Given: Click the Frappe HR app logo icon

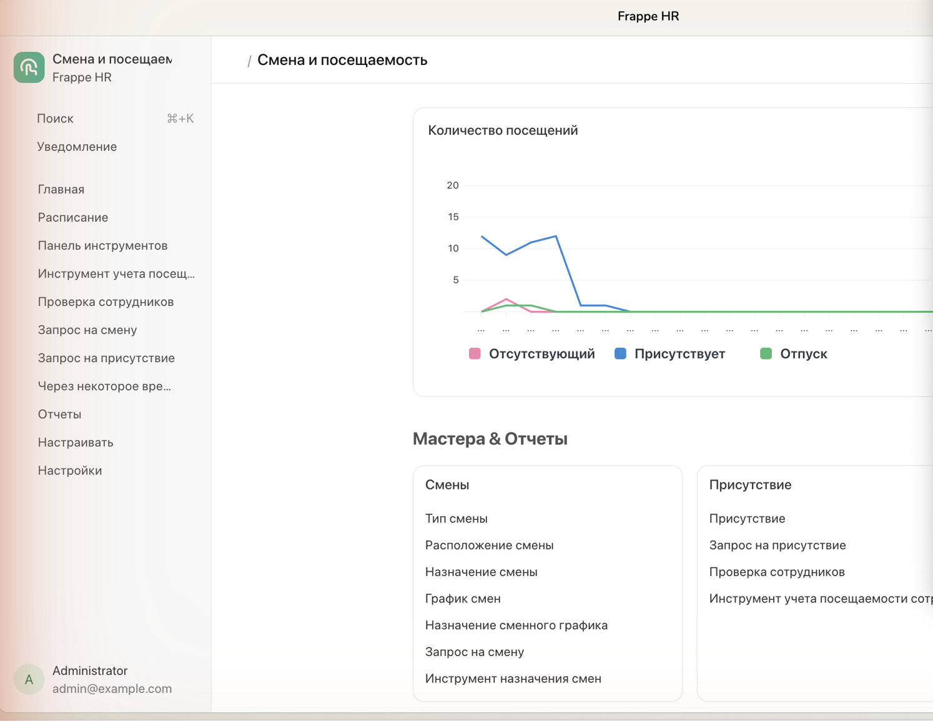Looking at the screenshot, I should [29, 67].
